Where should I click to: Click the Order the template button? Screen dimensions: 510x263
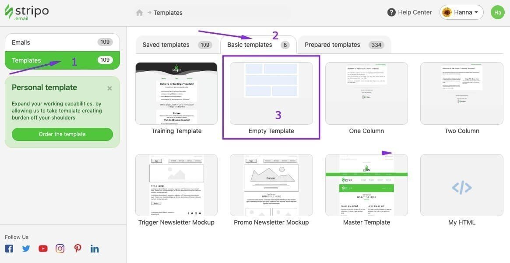tap(62, 134)
